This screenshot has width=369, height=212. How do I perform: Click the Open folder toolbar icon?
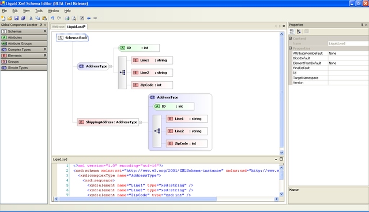pyautogui.click(x=10, y=18)
